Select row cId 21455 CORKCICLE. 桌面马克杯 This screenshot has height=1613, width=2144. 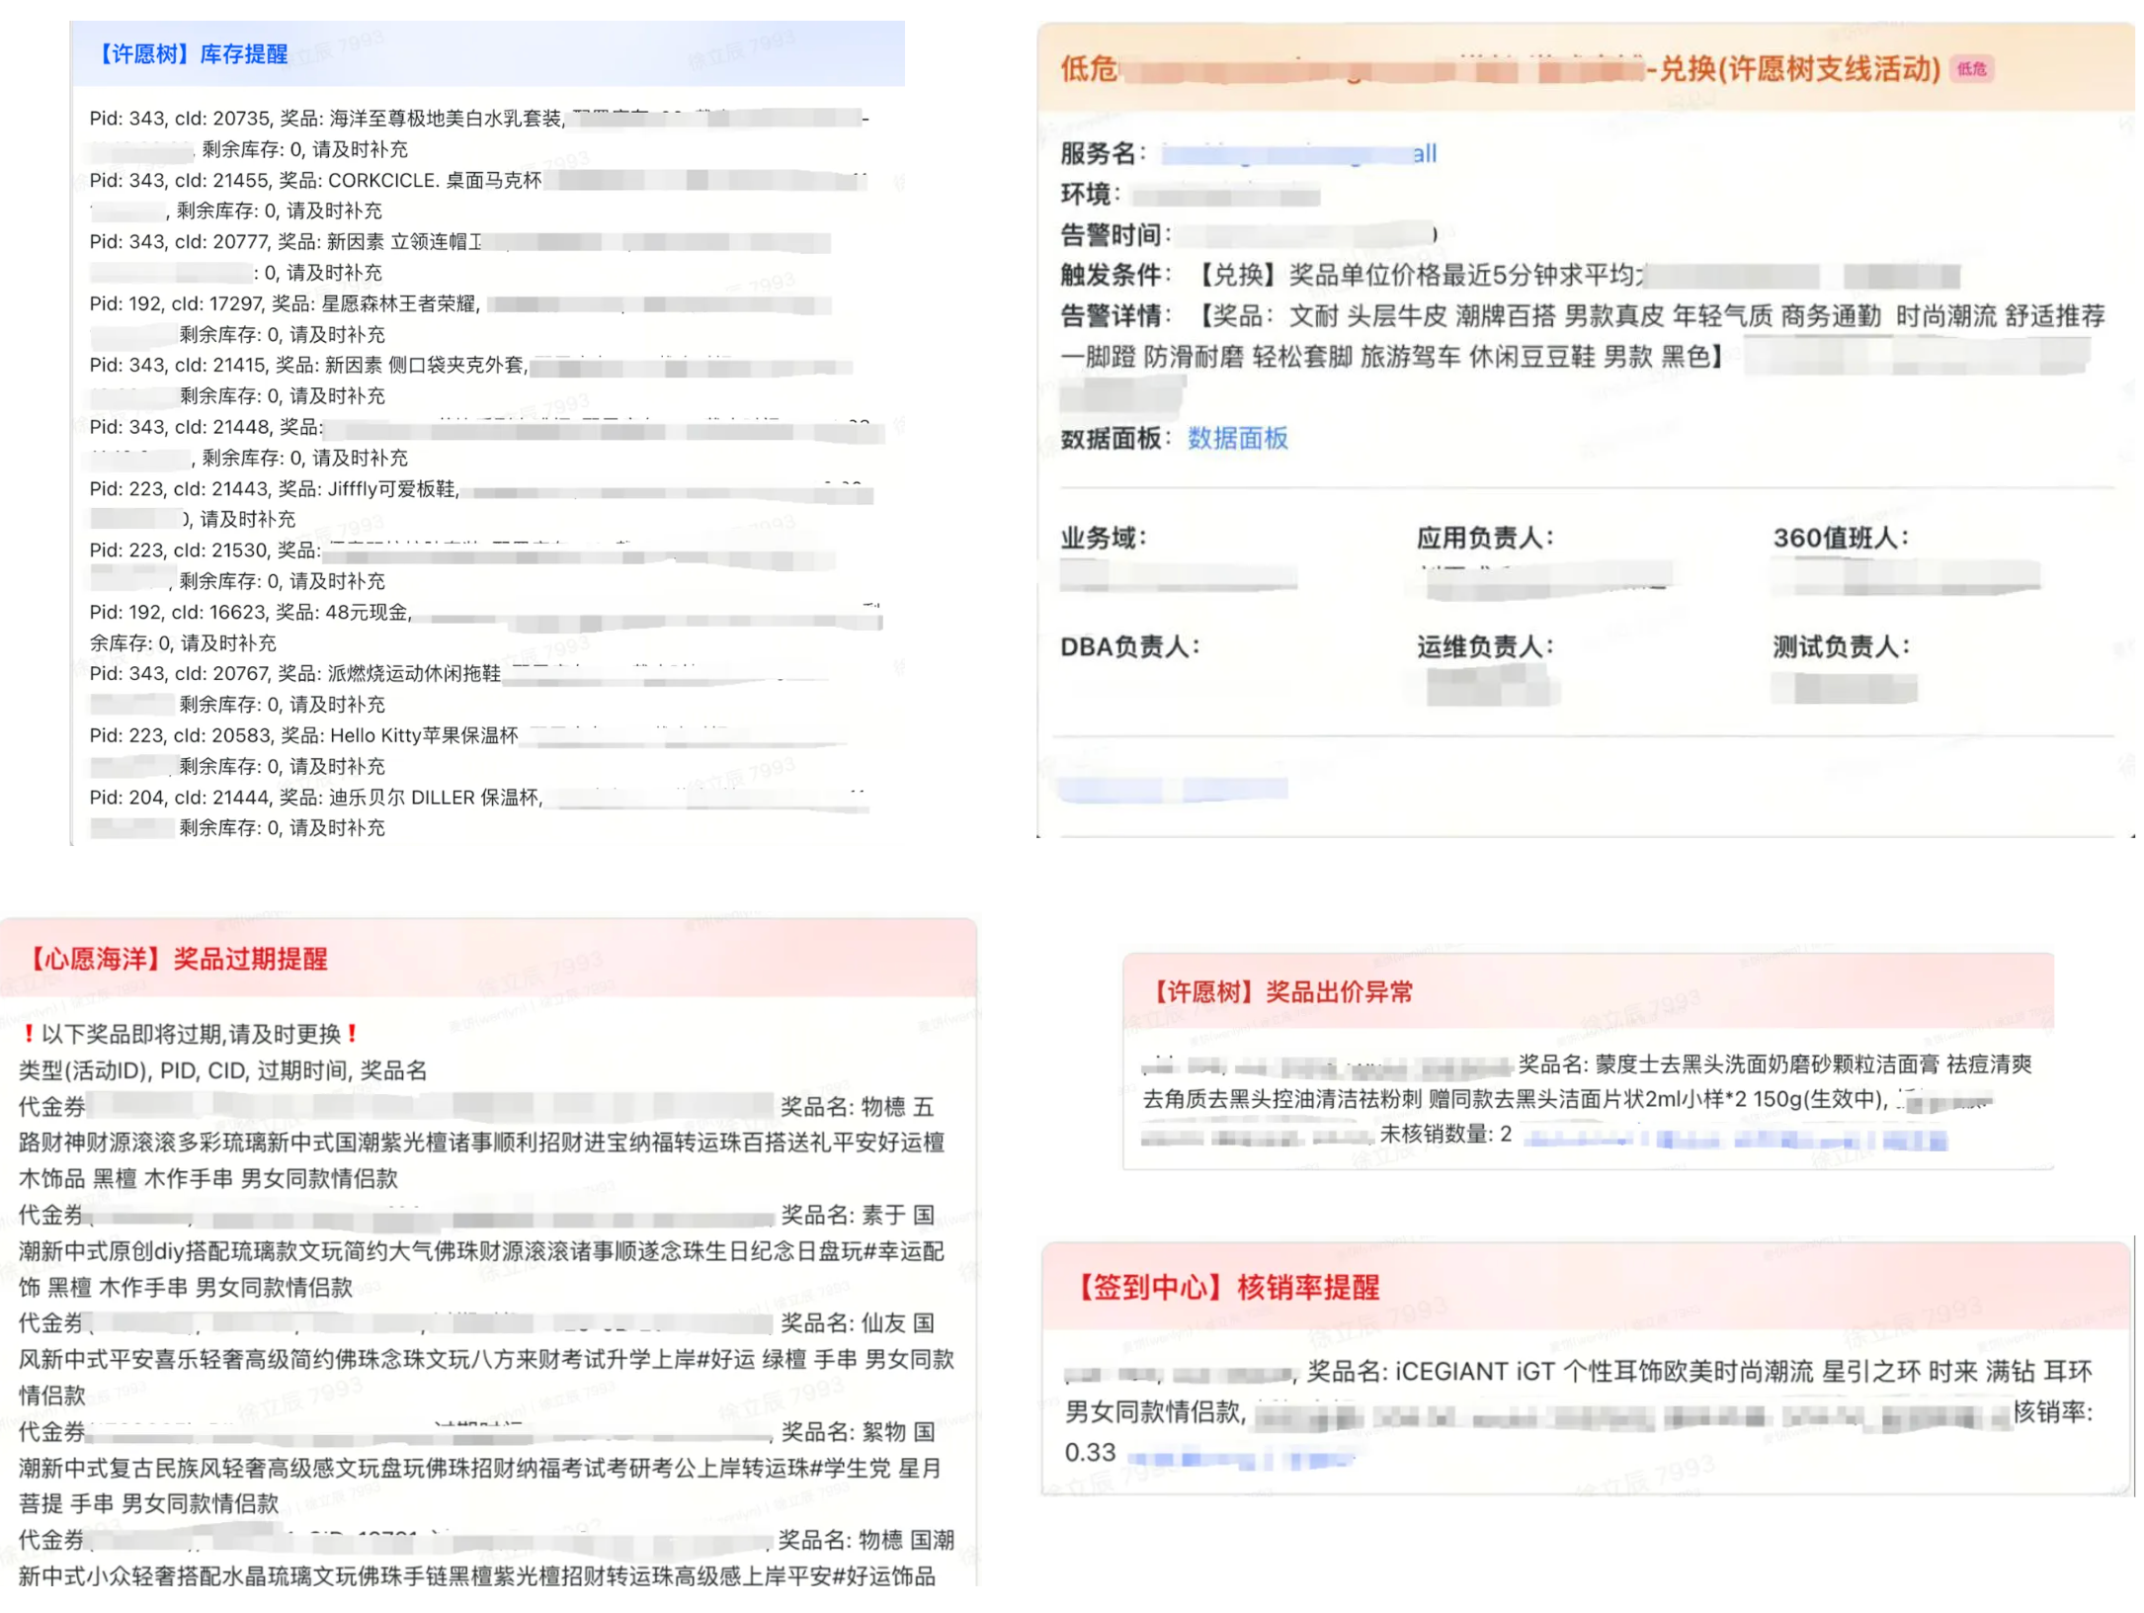click(x=479, y=195)
